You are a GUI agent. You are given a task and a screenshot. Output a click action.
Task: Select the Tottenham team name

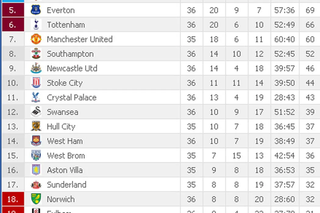pos(66,25)
